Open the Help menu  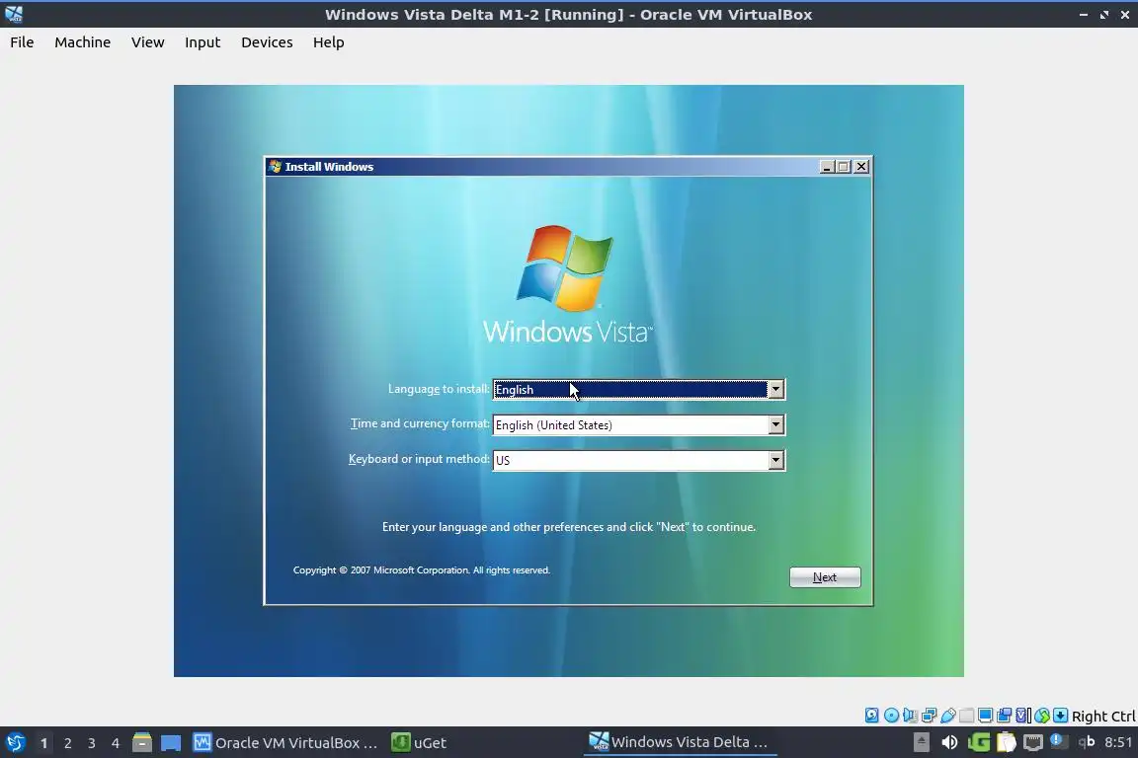point(328,42)
